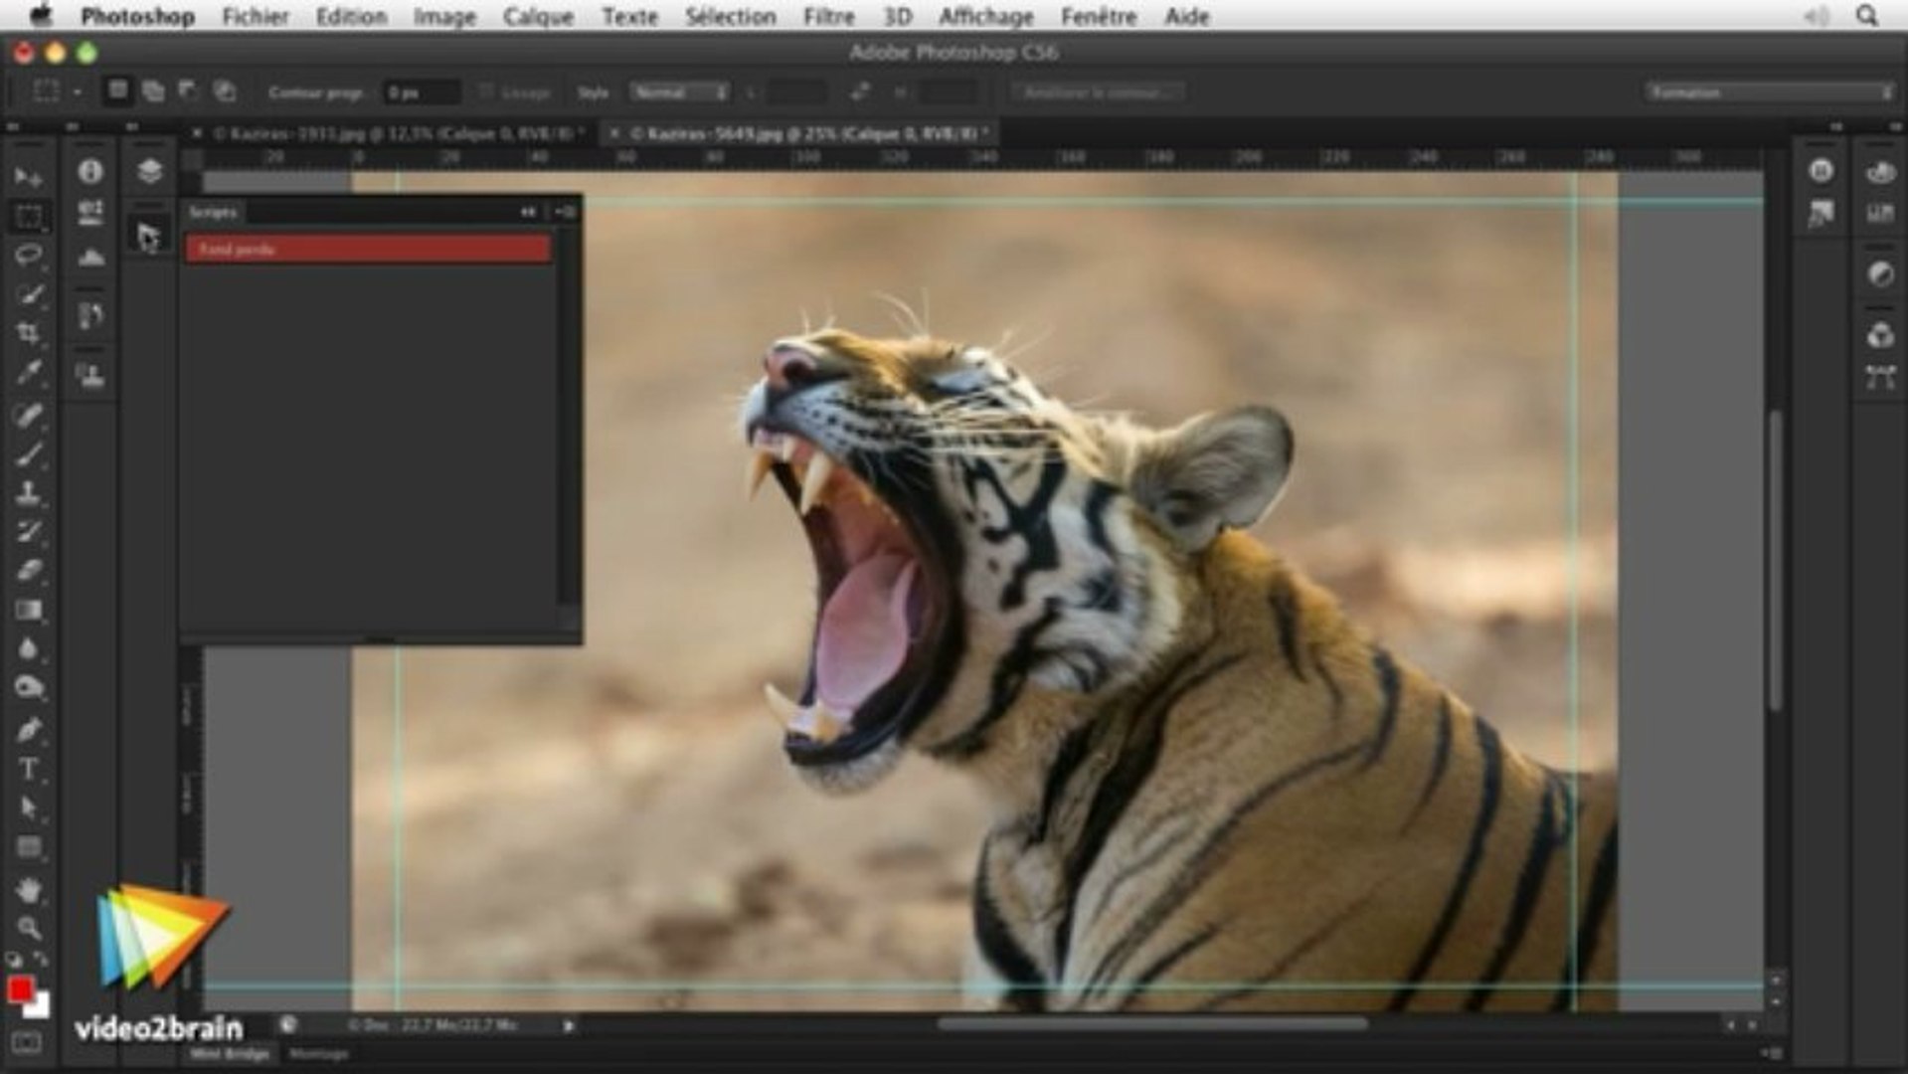Swap foreground and background colors
This screenshot has width=1908, height=1074.
[41, 959]
